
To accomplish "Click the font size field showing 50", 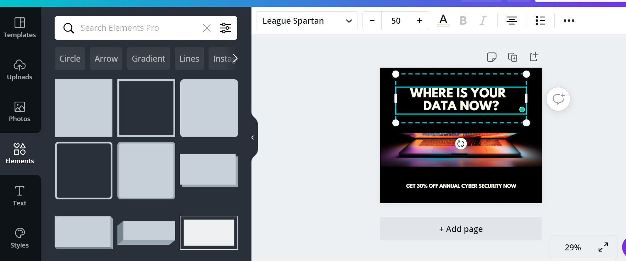I will [x=396, y=21].
